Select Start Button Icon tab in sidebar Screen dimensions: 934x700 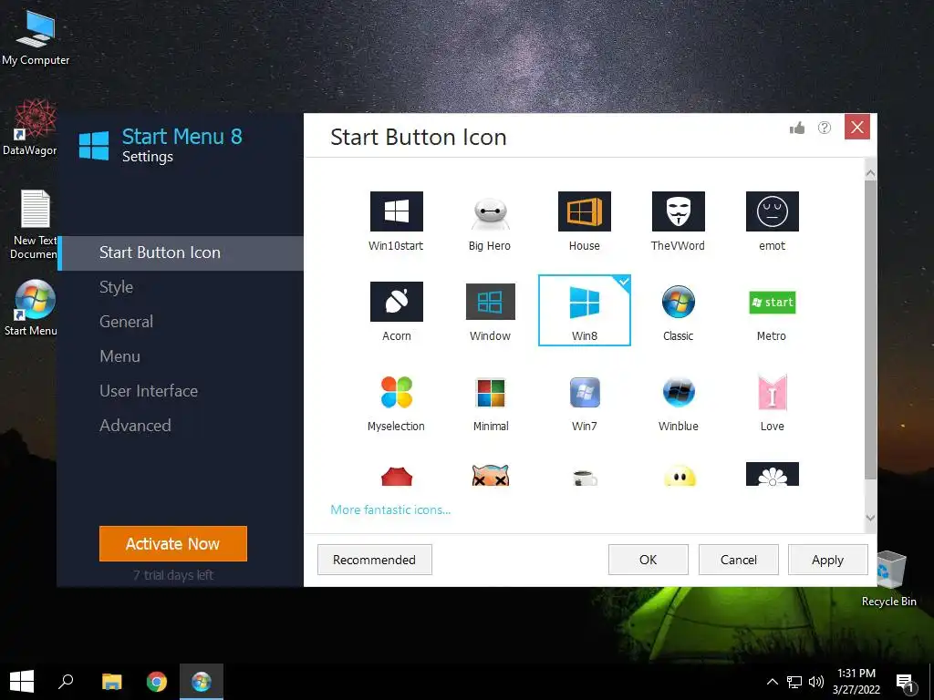pos(181,253)
